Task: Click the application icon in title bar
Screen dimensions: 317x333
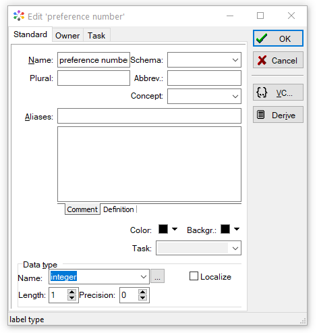Action: click(19, 16)
